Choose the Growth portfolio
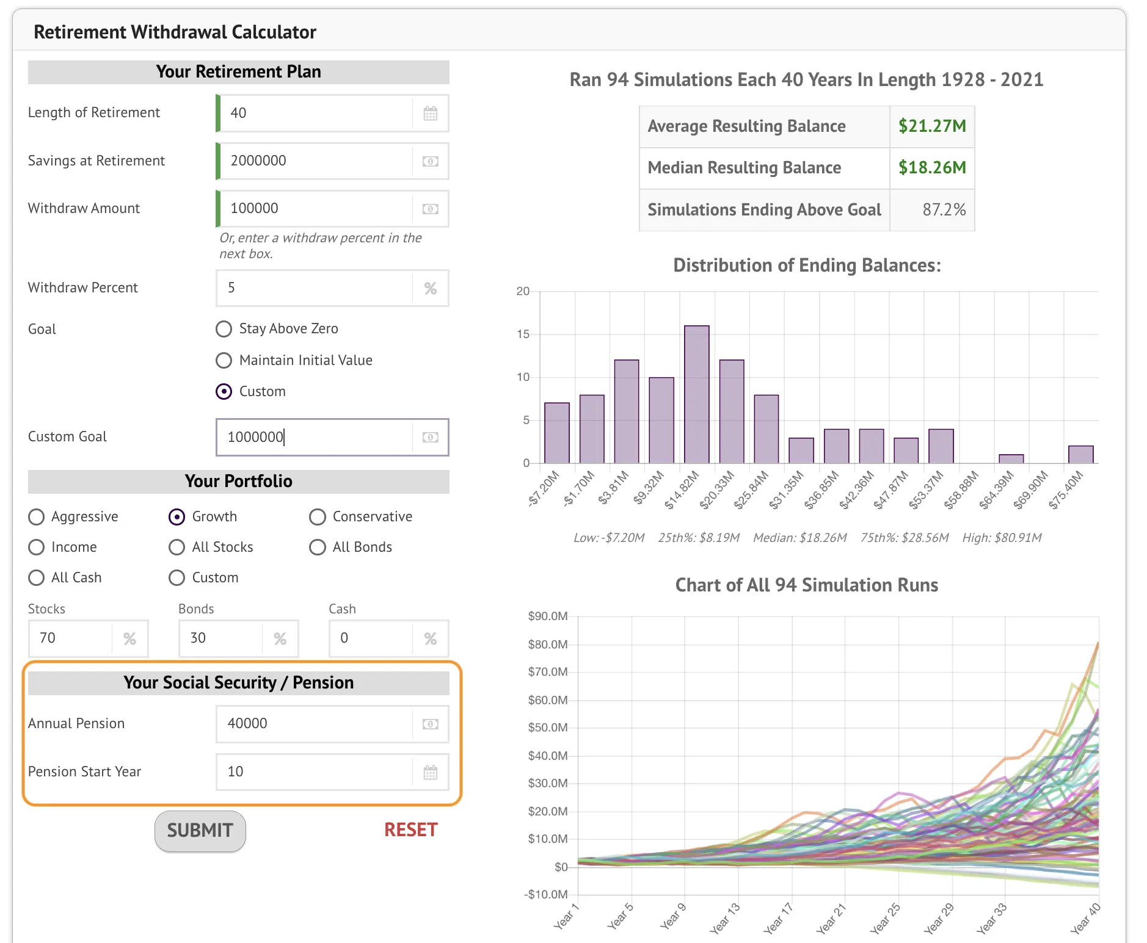 177,517
